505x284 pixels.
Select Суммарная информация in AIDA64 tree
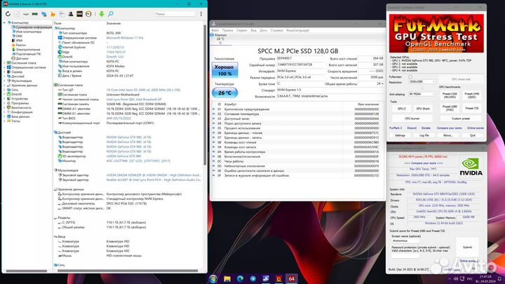pos(34,27)
